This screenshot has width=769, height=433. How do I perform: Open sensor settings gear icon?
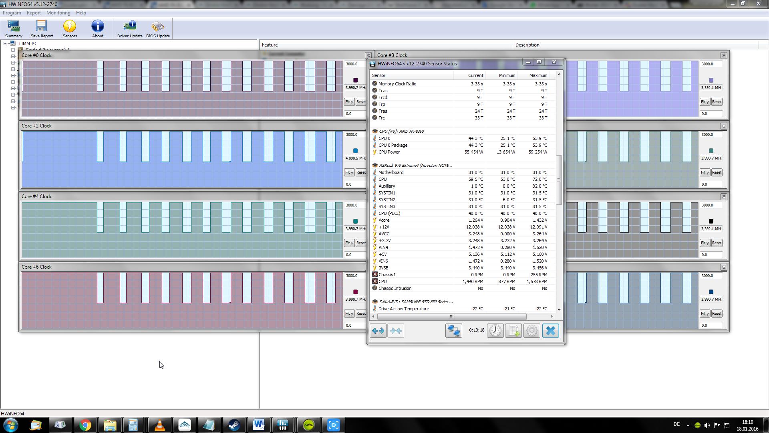[531, 331]
